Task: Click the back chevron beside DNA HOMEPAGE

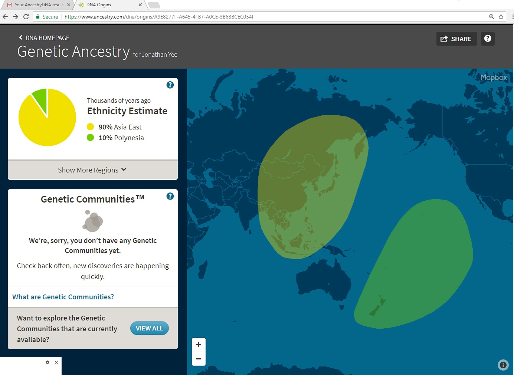Action: point(20,37)
